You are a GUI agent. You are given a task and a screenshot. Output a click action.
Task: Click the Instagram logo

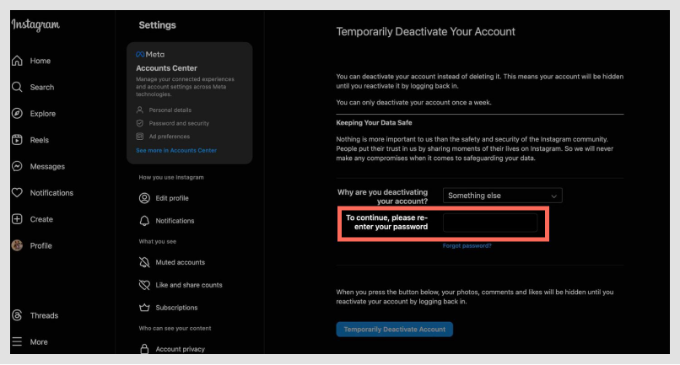[35, 24]
